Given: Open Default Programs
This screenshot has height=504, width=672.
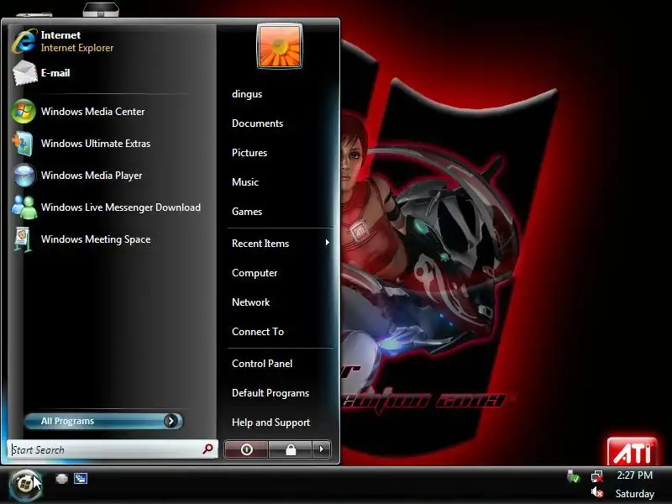Looking at the screenshot, I should pyautogui.click(x=270, y=393).
